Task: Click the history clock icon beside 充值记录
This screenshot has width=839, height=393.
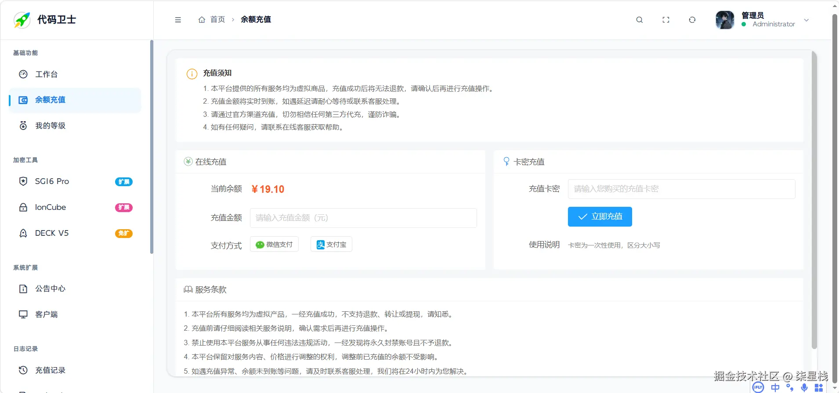Action: [x=23, y=370]
